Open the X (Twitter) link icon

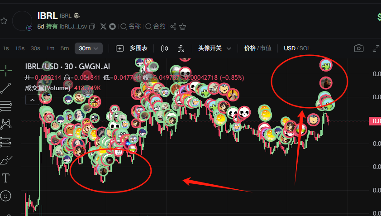click(x=103, y=27)
